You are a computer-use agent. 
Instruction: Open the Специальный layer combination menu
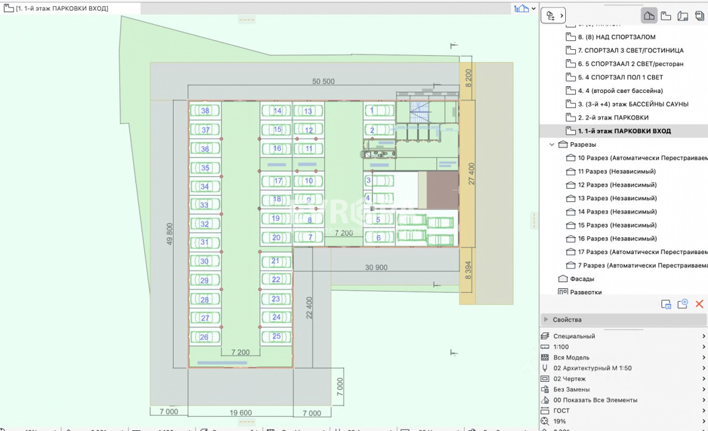(623, 336)
